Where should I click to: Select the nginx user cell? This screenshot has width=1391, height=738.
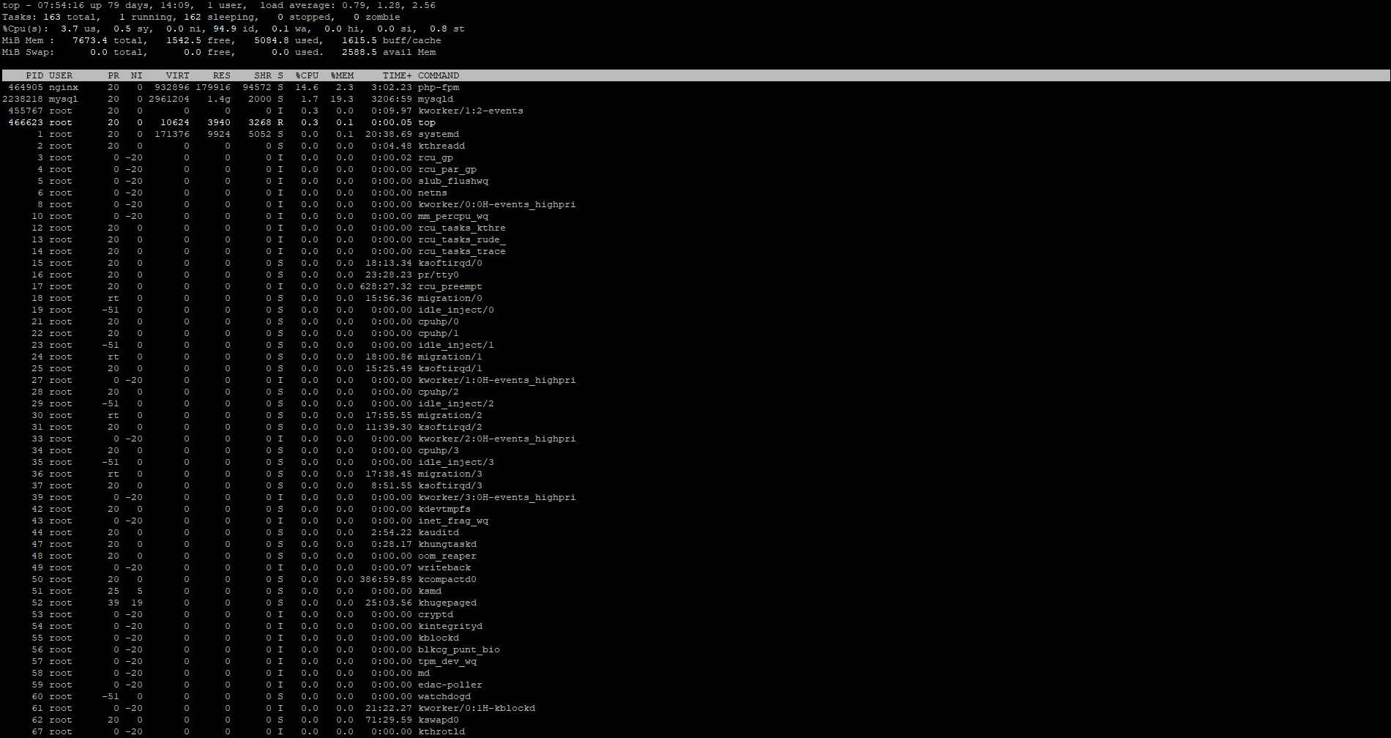(x=64, y=87)
